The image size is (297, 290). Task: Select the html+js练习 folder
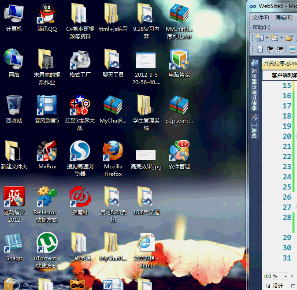point(113,19)
